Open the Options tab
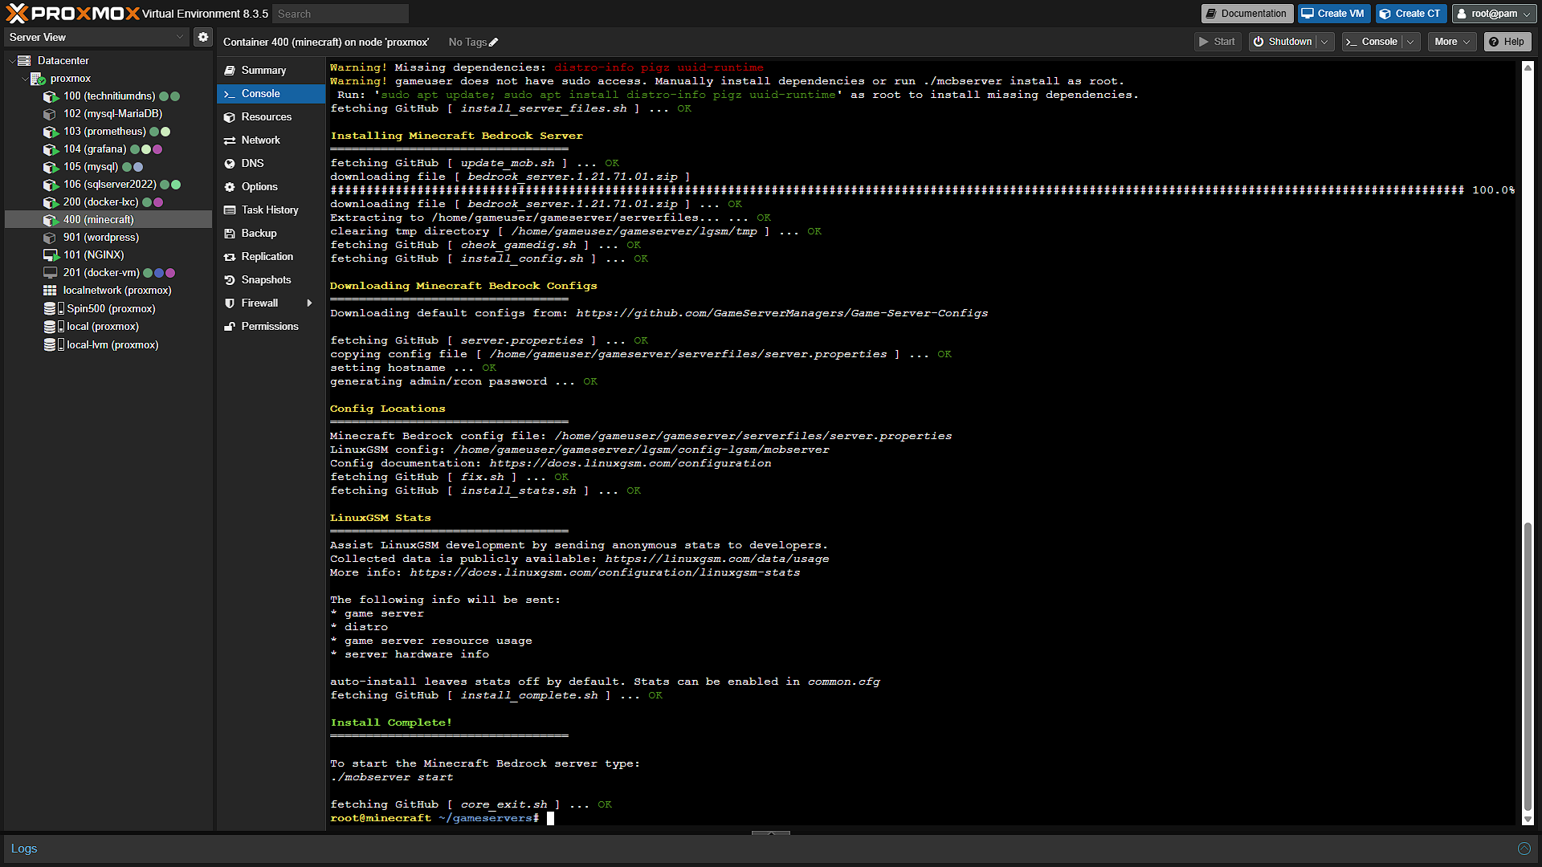 (x=271, y=187)
